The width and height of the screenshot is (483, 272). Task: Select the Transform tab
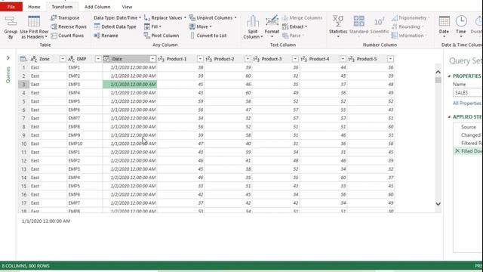[62, 7]
